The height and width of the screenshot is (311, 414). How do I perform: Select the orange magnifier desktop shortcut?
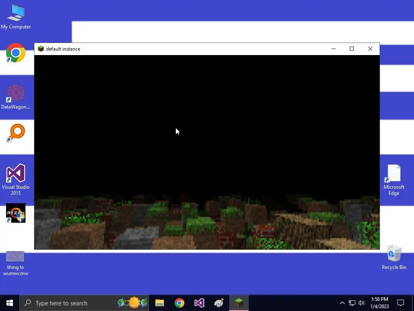[16, 133]
